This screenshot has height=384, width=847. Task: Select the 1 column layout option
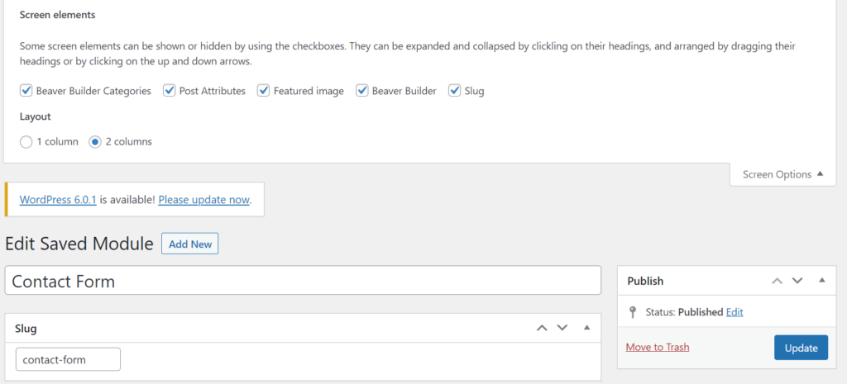point(26,142)
